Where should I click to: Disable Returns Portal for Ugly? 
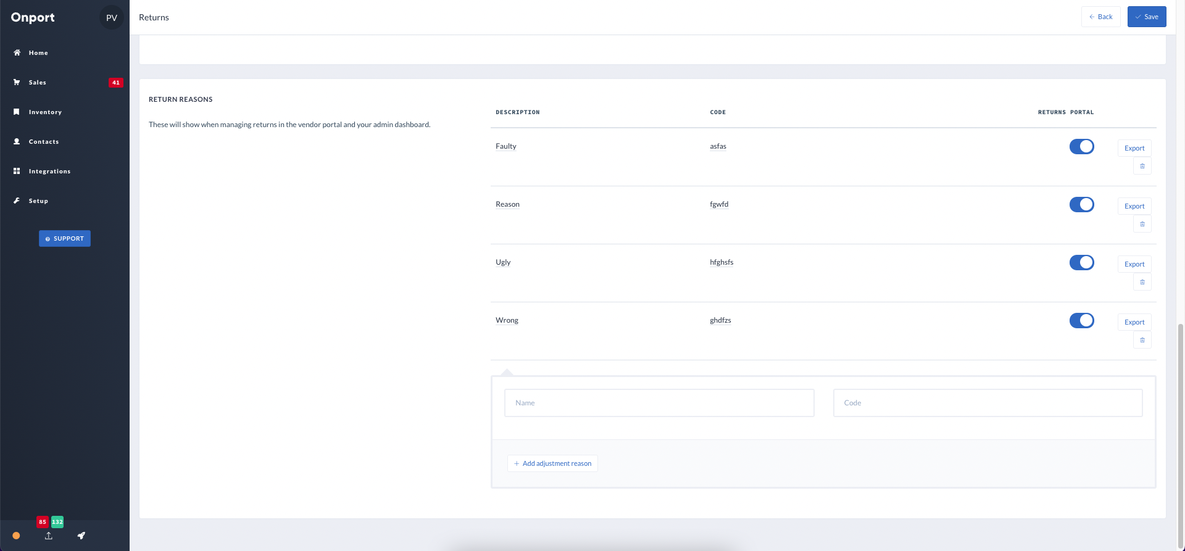pos(1081,262)
